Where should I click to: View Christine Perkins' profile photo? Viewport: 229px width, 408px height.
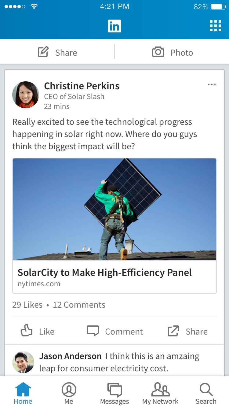26,95
